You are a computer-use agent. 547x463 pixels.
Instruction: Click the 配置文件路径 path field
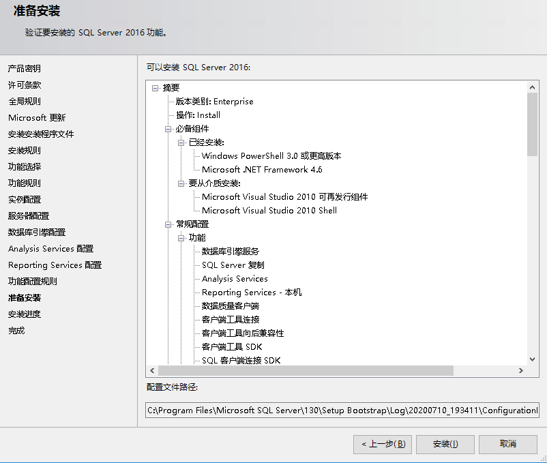tap(342, 410)
